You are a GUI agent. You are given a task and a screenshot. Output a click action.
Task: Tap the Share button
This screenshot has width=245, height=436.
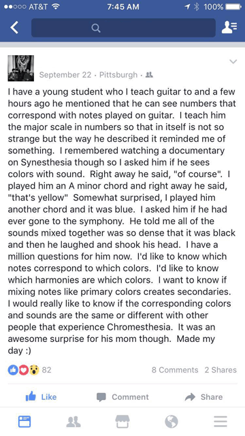(x=204, y=396)
